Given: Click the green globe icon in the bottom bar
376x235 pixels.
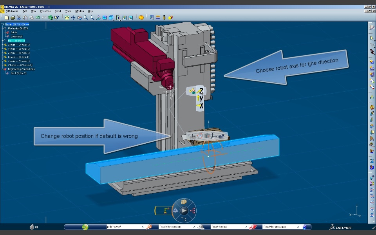Looking at the screenshot, I should 85,227.
